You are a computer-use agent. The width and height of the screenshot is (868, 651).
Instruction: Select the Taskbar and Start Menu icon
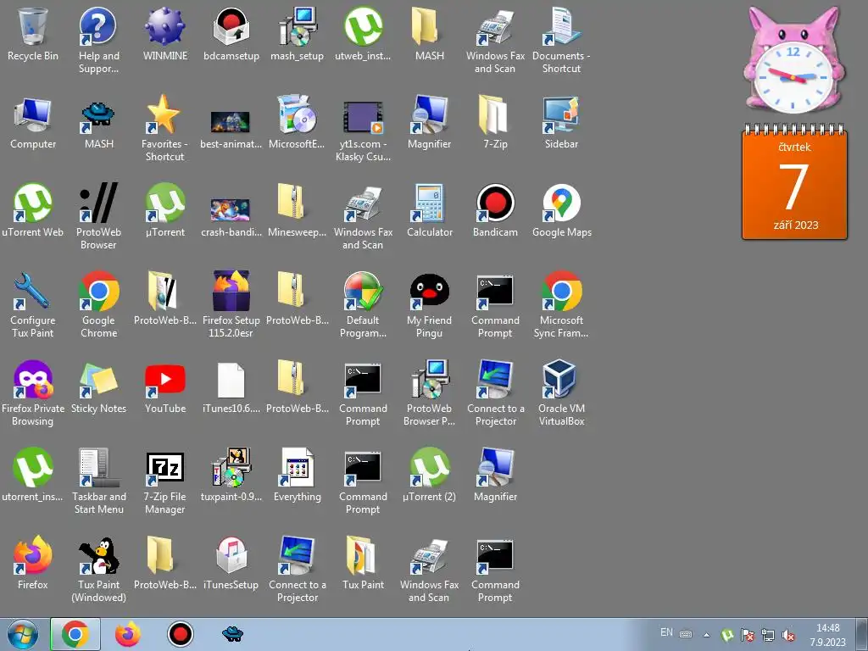(x=98, y=467)
